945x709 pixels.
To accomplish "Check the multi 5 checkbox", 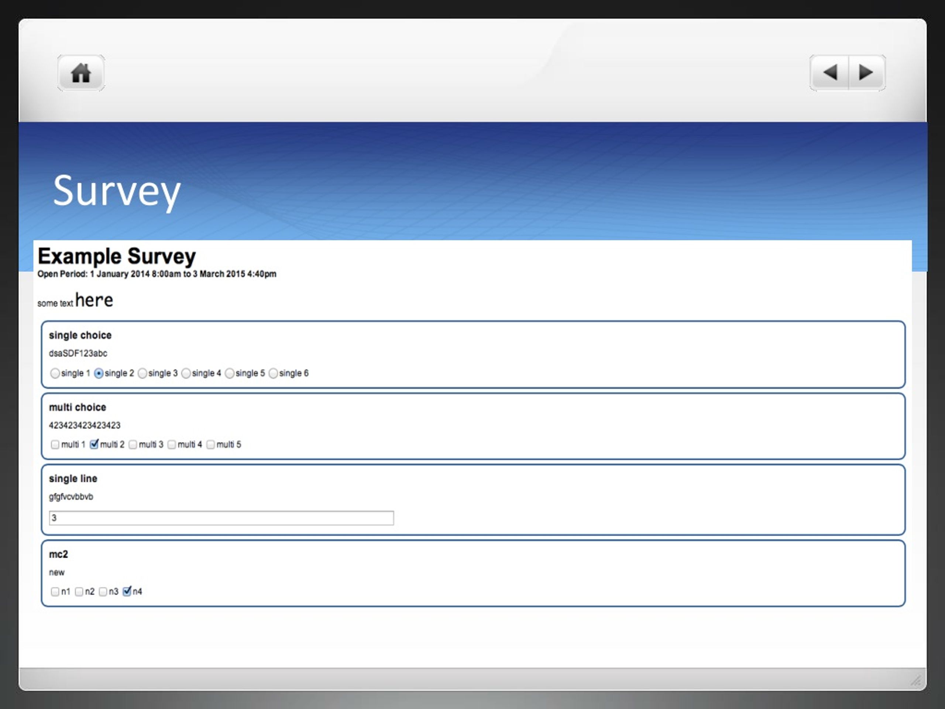I will click(211, 445).
